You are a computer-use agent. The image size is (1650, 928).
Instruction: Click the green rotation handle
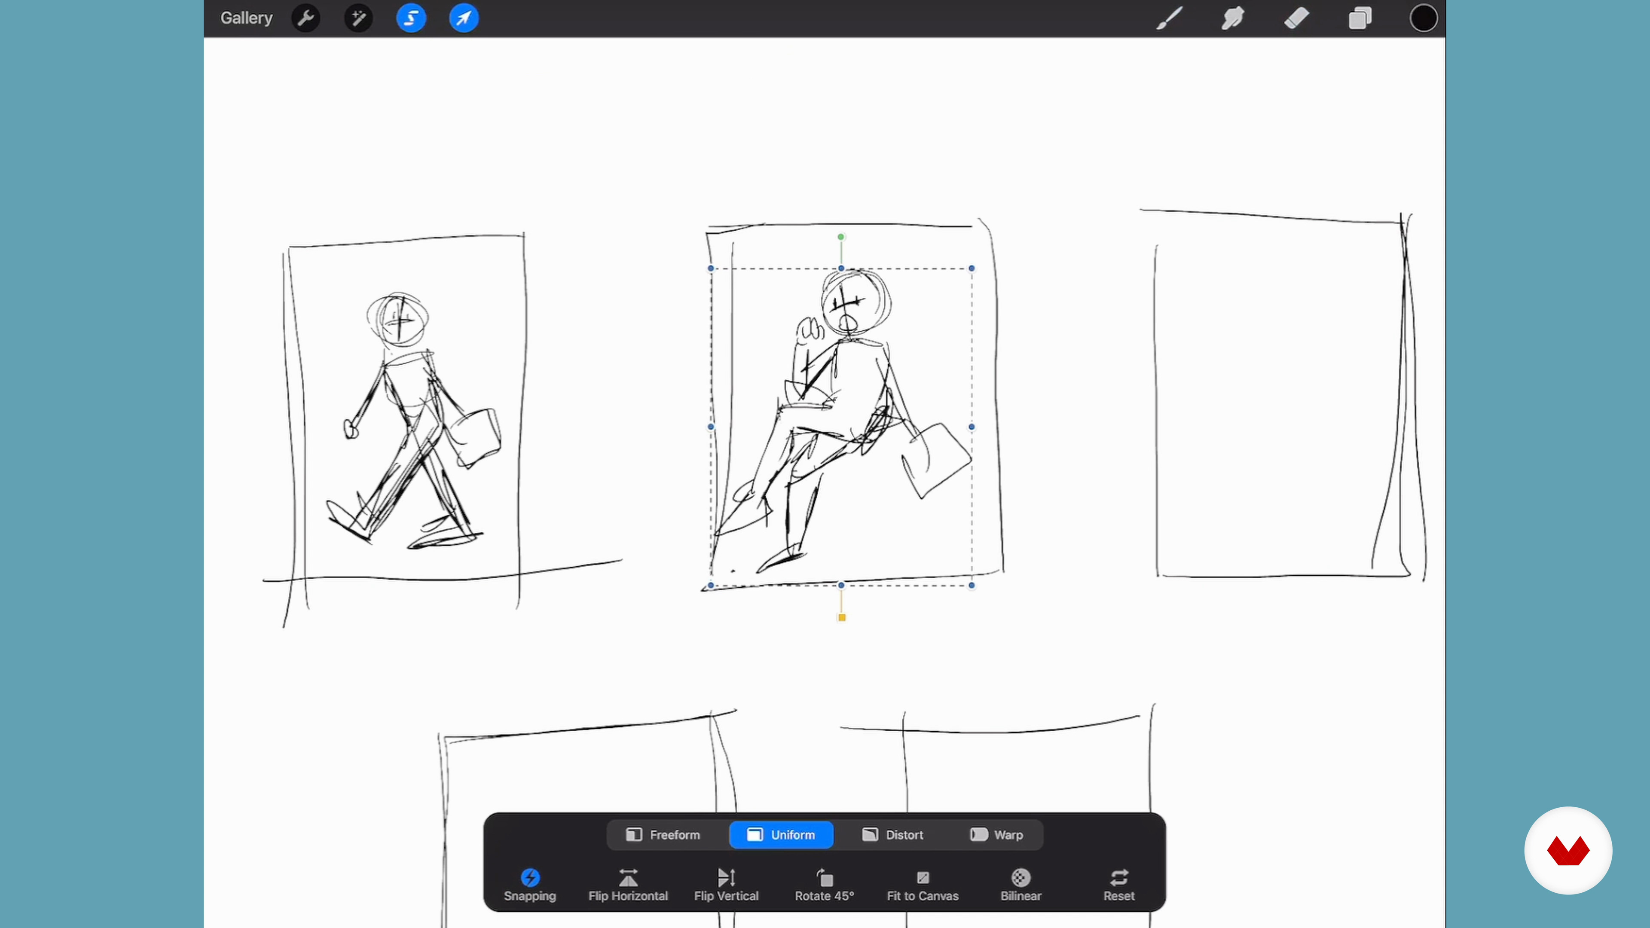coord(841,237)
